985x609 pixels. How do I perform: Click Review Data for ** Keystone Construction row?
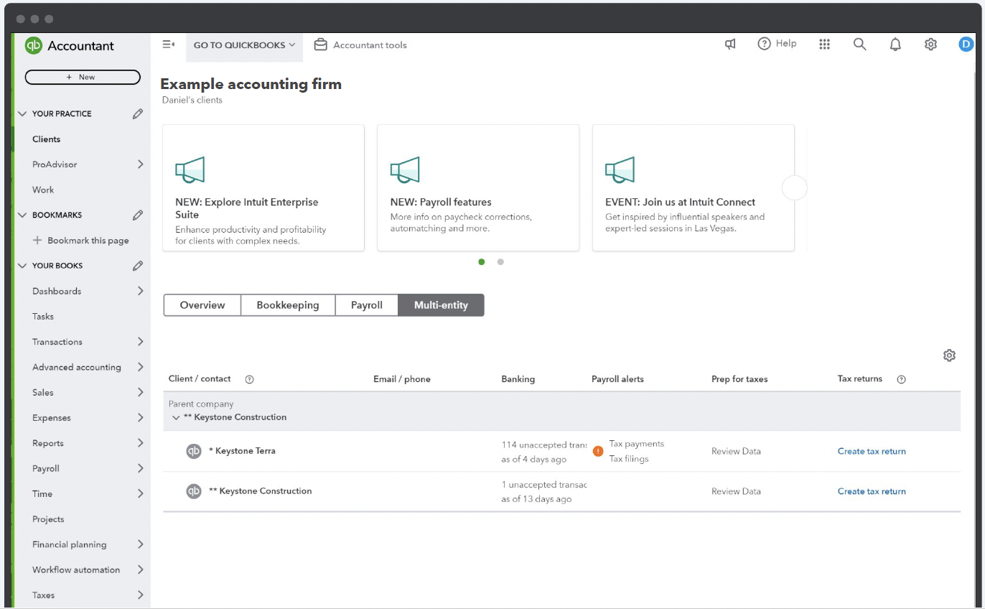tap(736, 491)
